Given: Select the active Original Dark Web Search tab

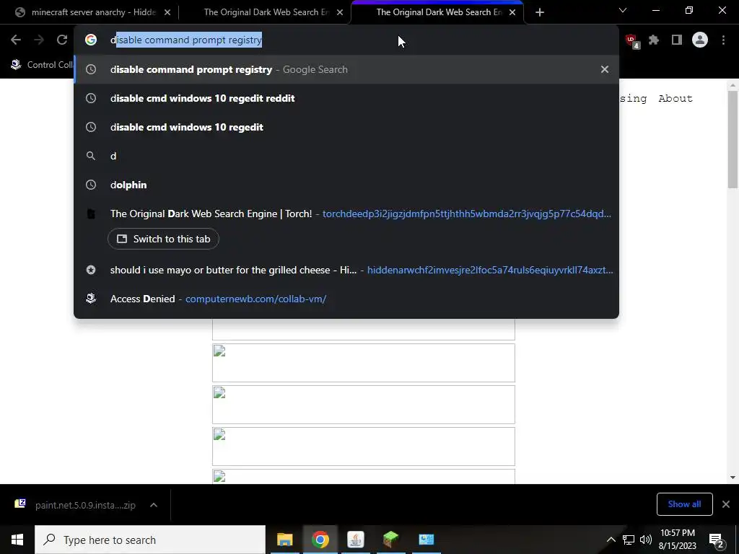Looking at the screenshot, I should 436,12.
